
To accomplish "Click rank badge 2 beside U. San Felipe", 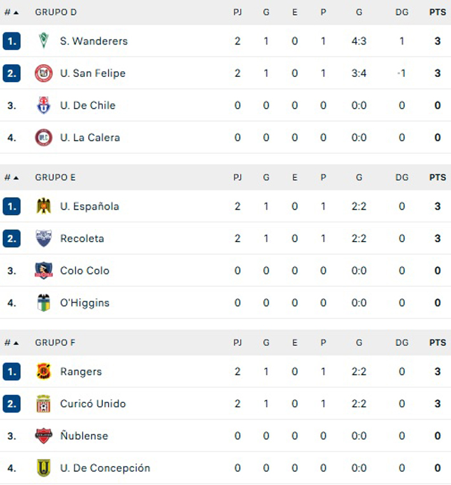I will [11, 73].
